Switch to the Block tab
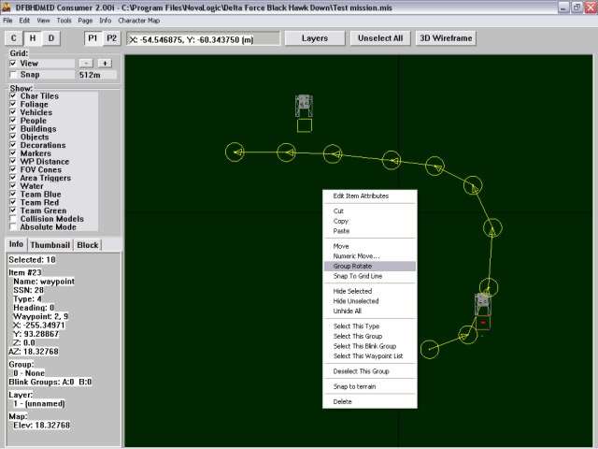 pos(88,245)
